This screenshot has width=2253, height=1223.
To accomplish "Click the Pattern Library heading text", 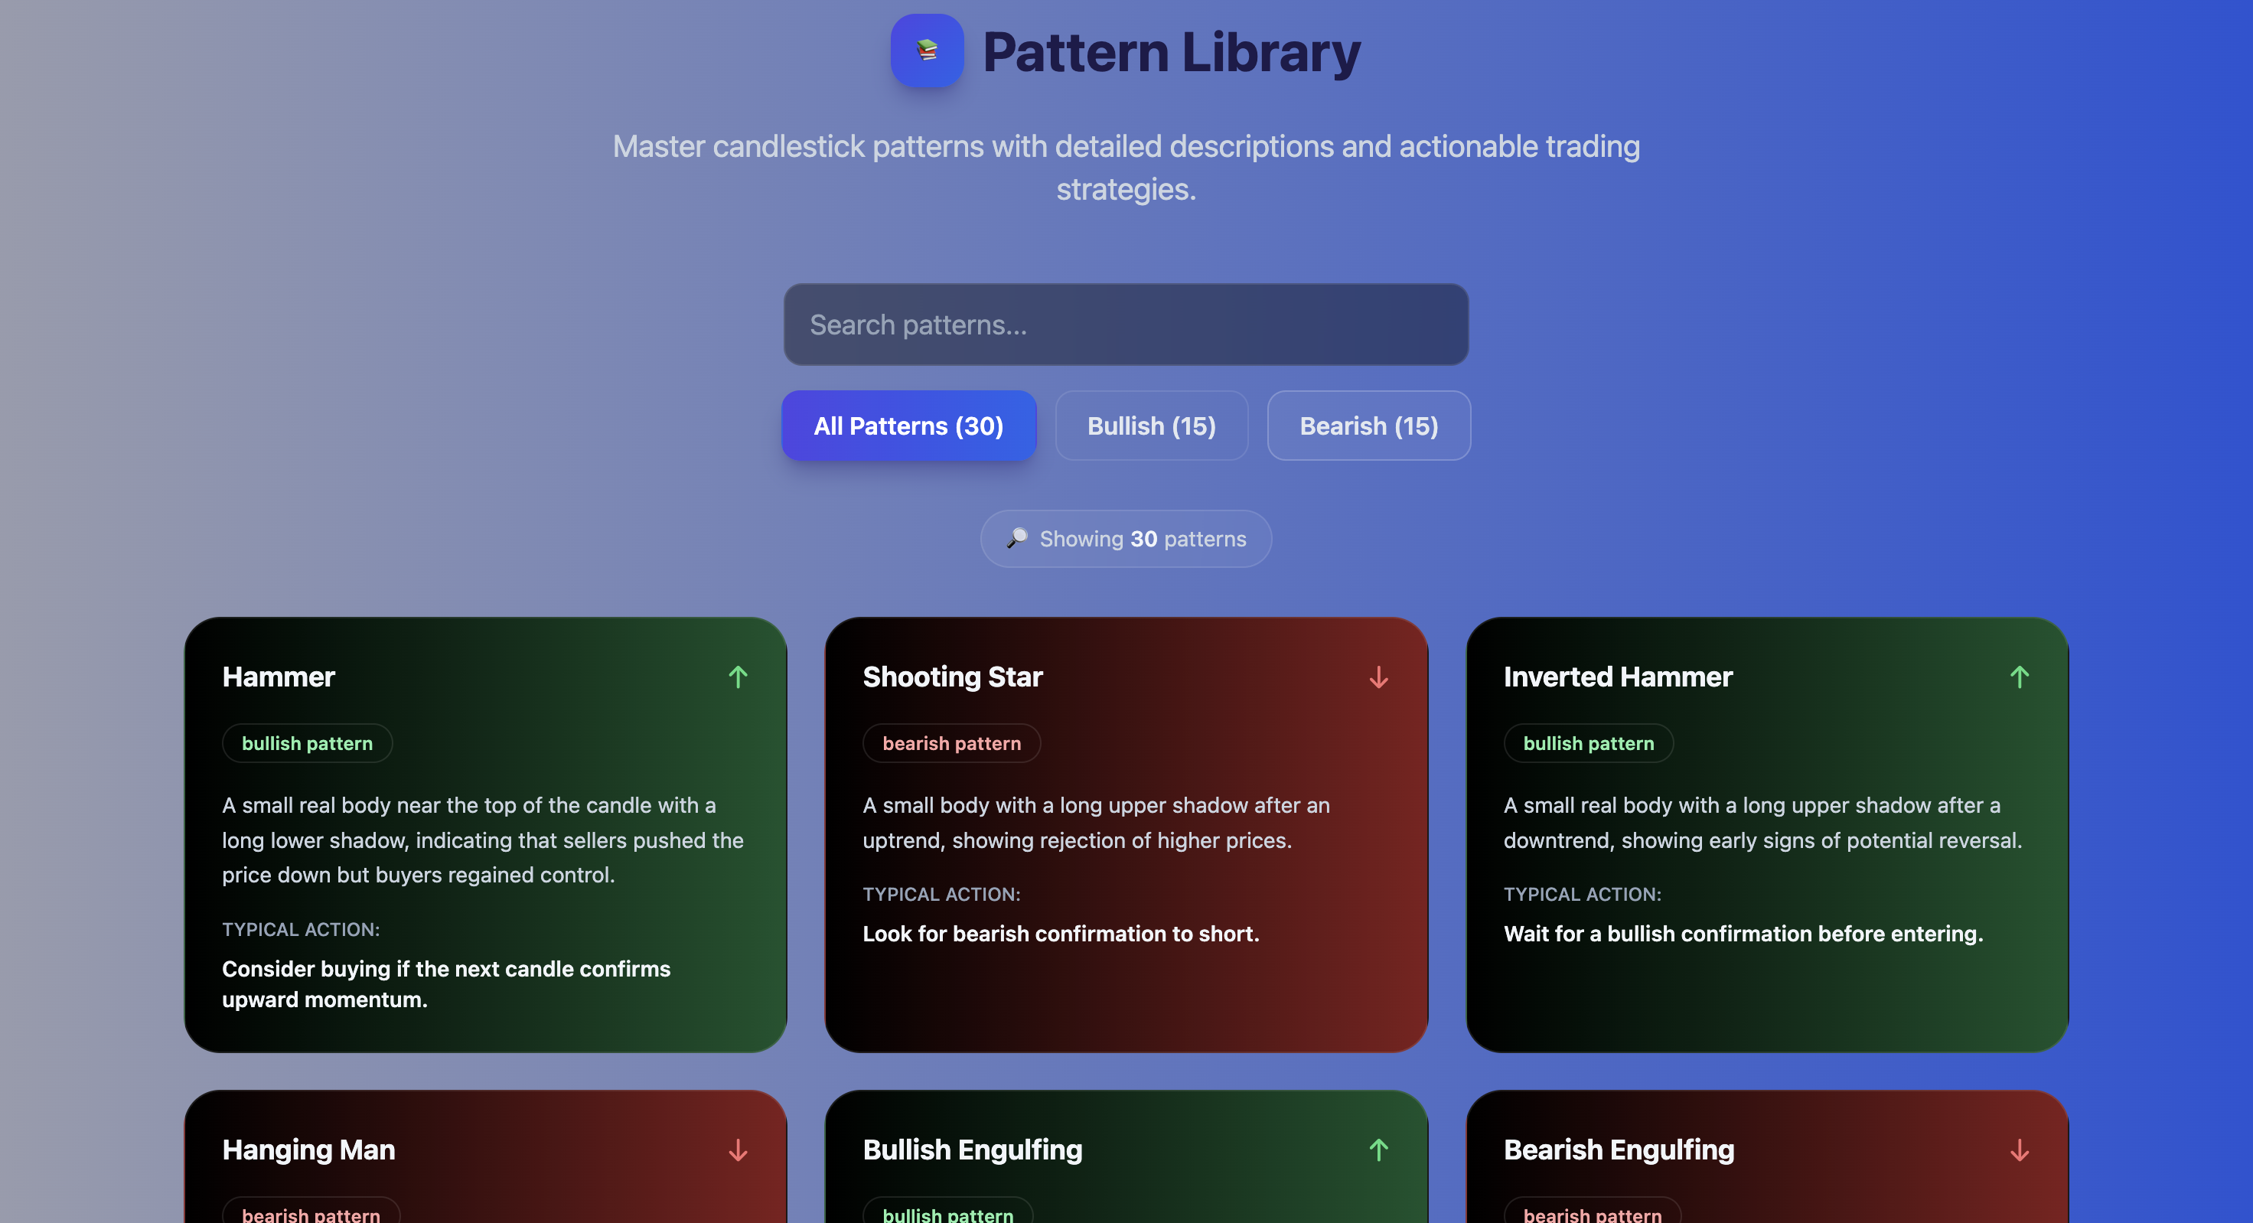I will pyautogui.click(x=1171, y=51).
